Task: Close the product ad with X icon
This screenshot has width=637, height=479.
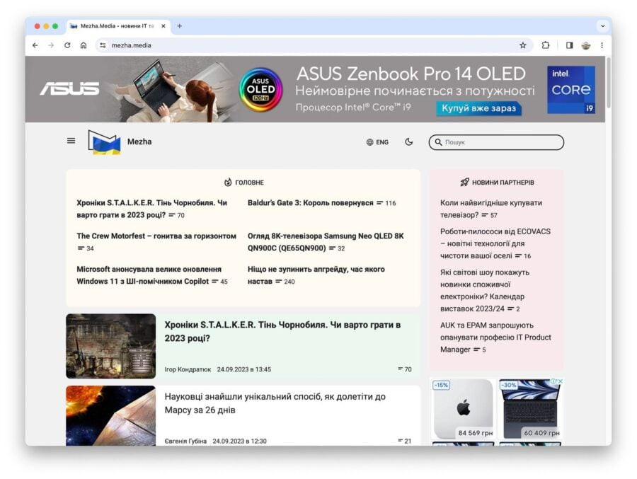Action: (561, 381)
